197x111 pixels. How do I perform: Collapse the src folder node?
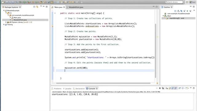tap(6, 13)
